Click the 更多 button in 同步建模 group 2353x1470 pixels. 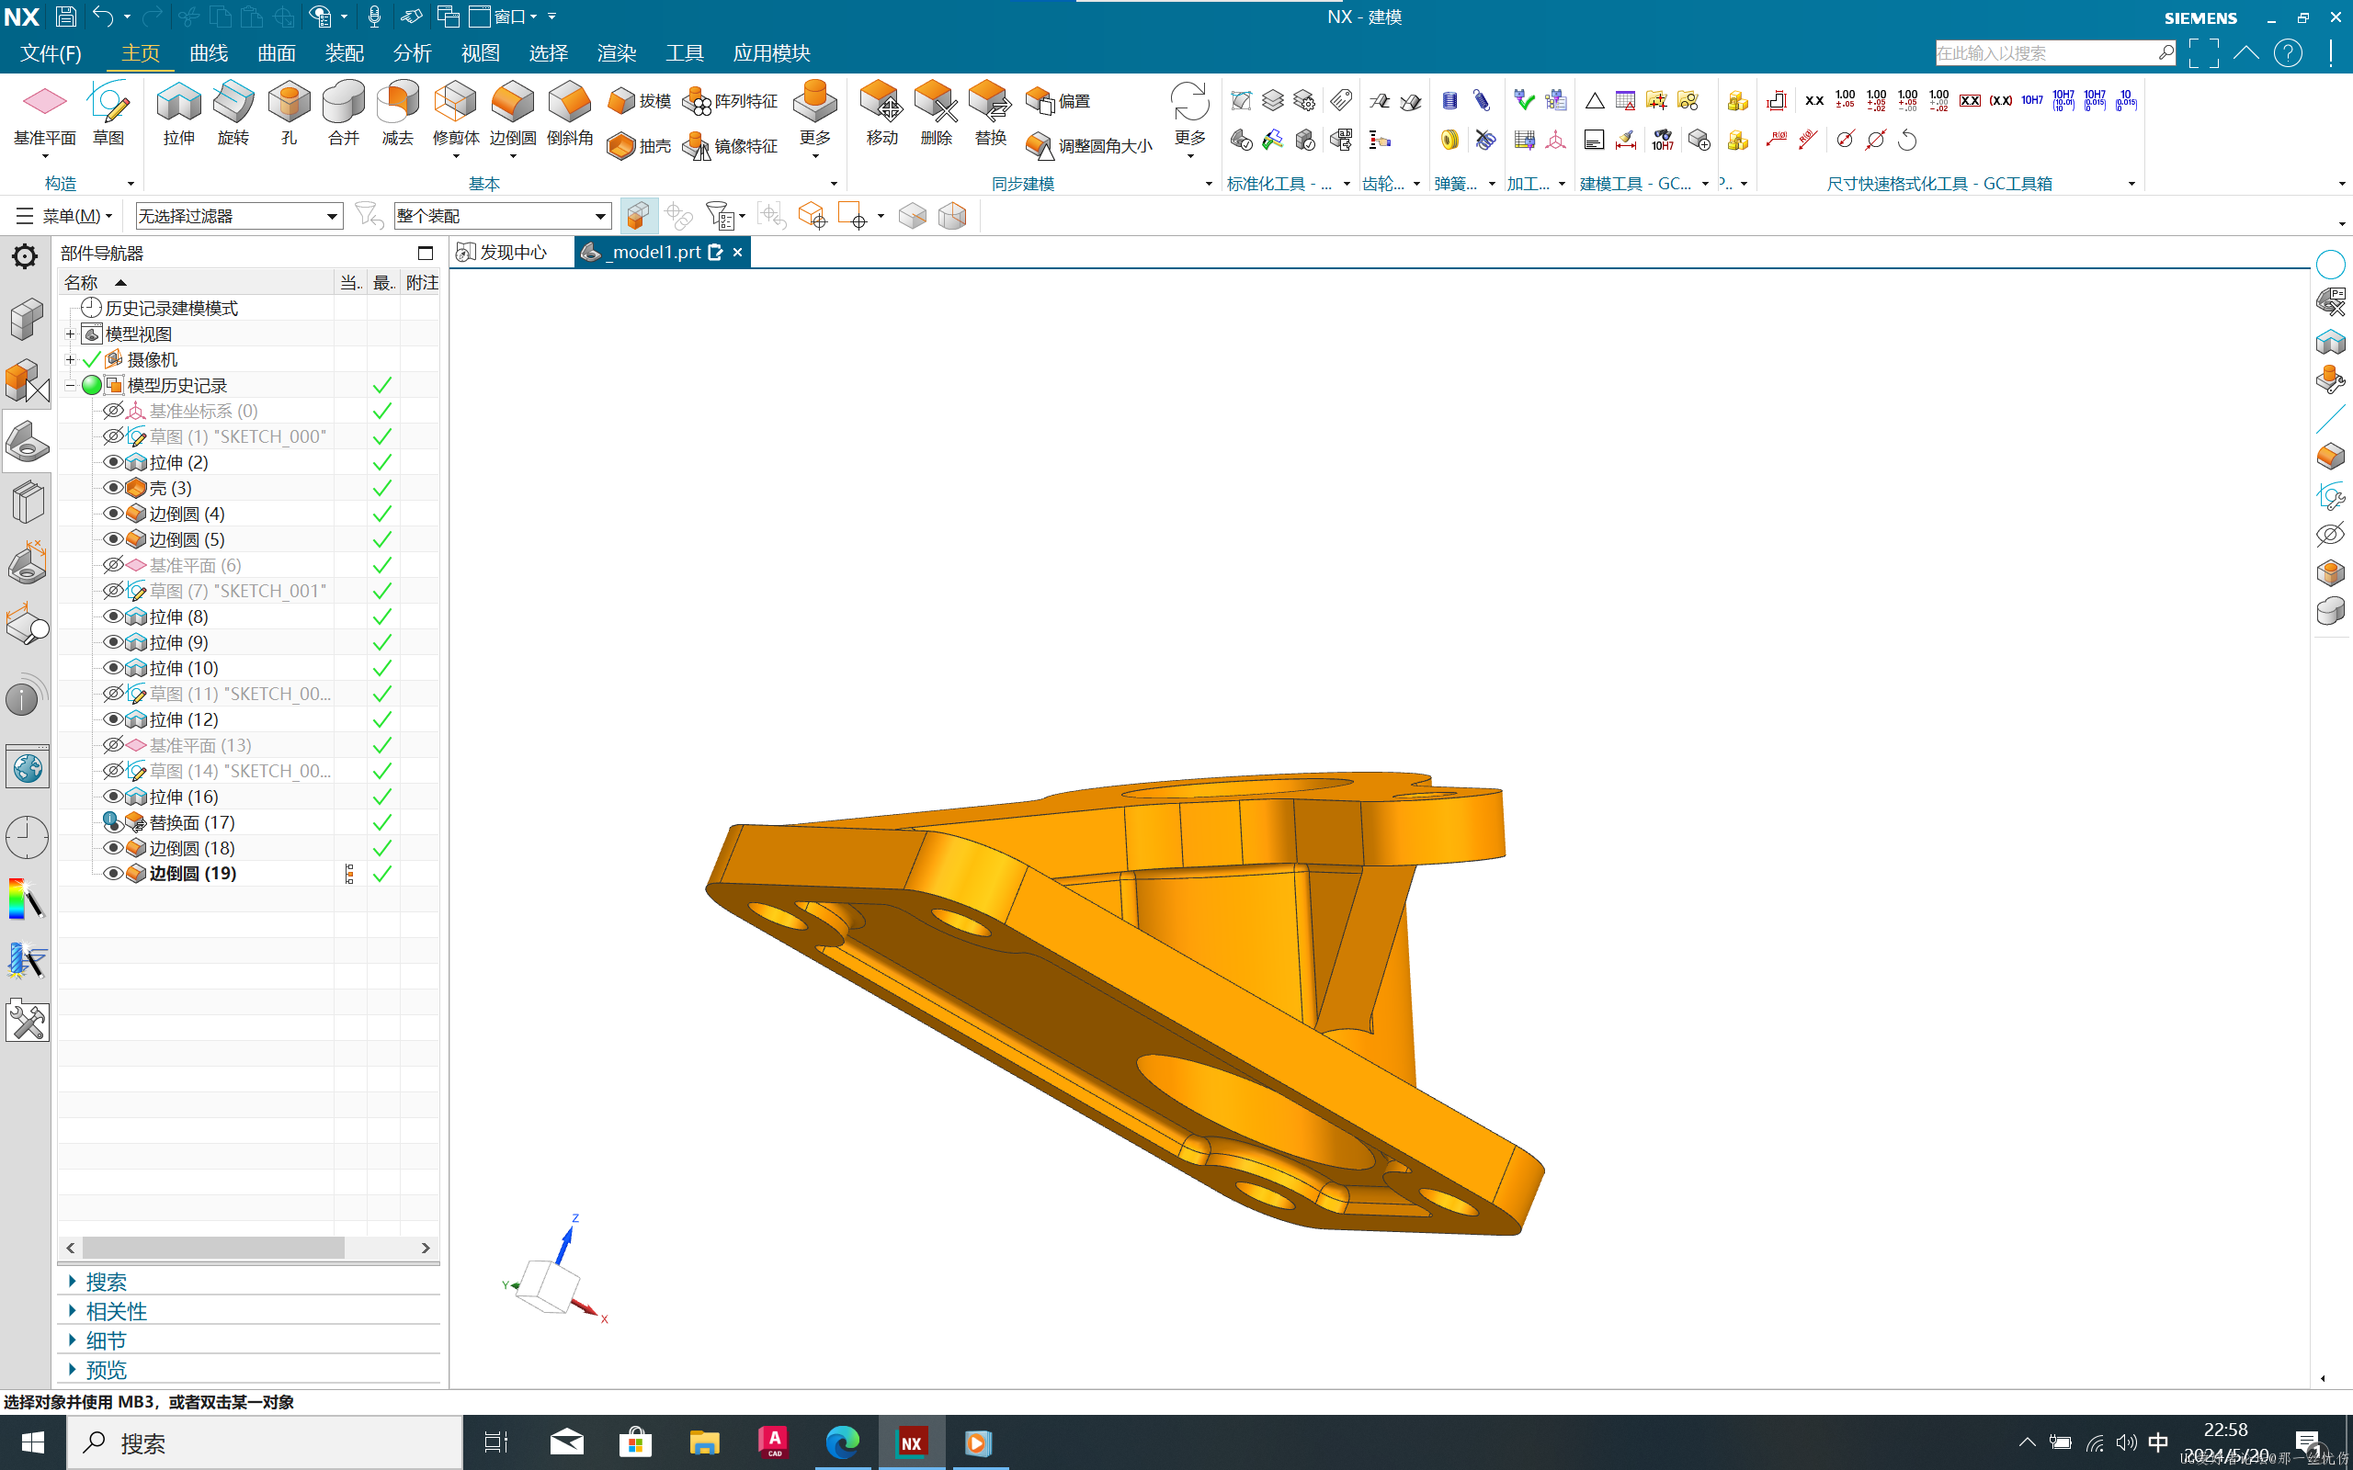[1190, 119]
